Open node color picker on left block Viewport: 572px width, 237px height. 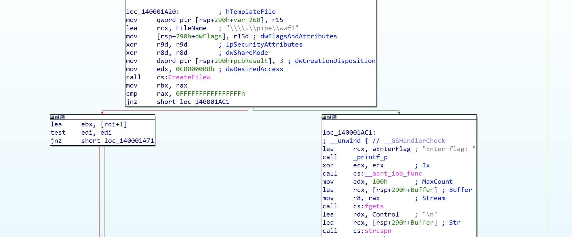pos(52,117)
